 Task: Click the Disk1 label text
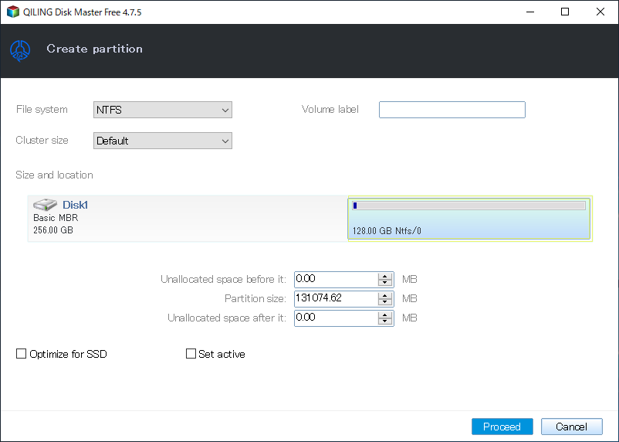click(75, 205)
